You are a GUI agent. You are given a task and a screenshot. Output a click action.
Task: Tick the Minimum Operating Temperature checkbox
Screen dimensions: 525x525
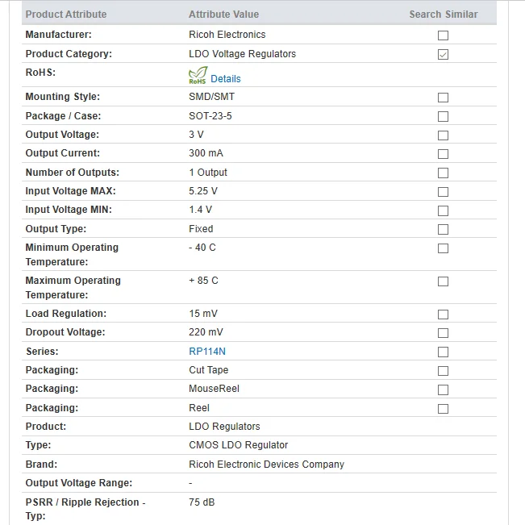coord(443,248)
